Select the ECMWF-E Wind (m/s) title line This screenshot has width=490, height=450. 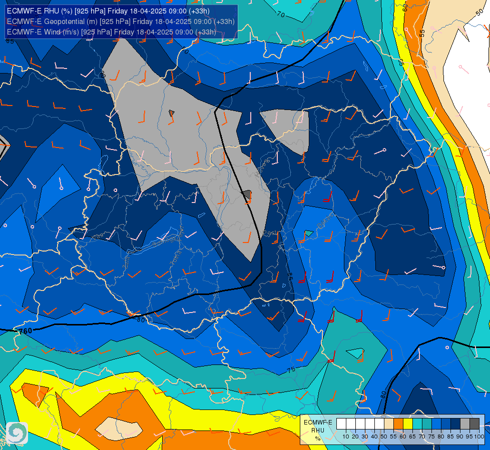coord(111,32)
